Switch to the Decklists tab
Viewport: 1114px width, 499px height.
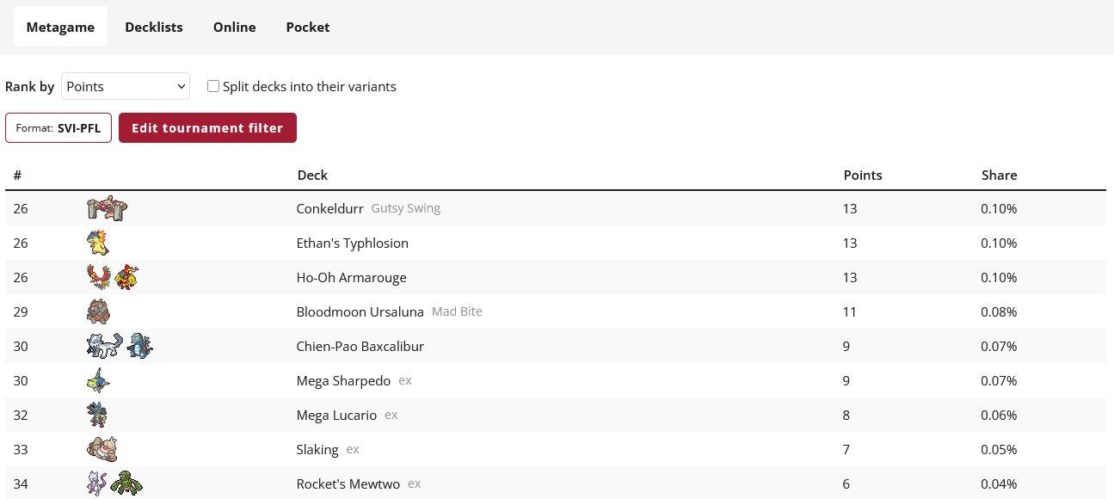(x=154, y=27)
